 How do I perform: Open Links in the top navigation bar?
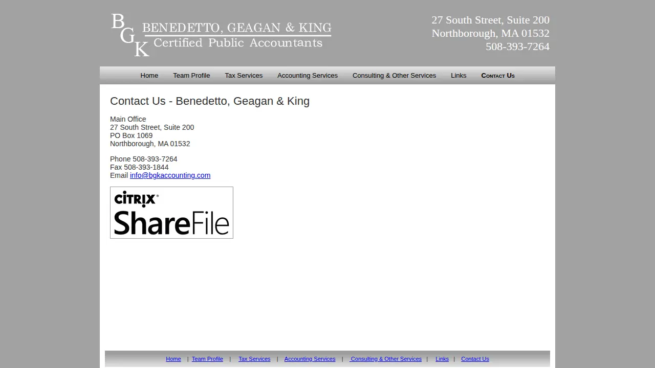click(458, 76)
